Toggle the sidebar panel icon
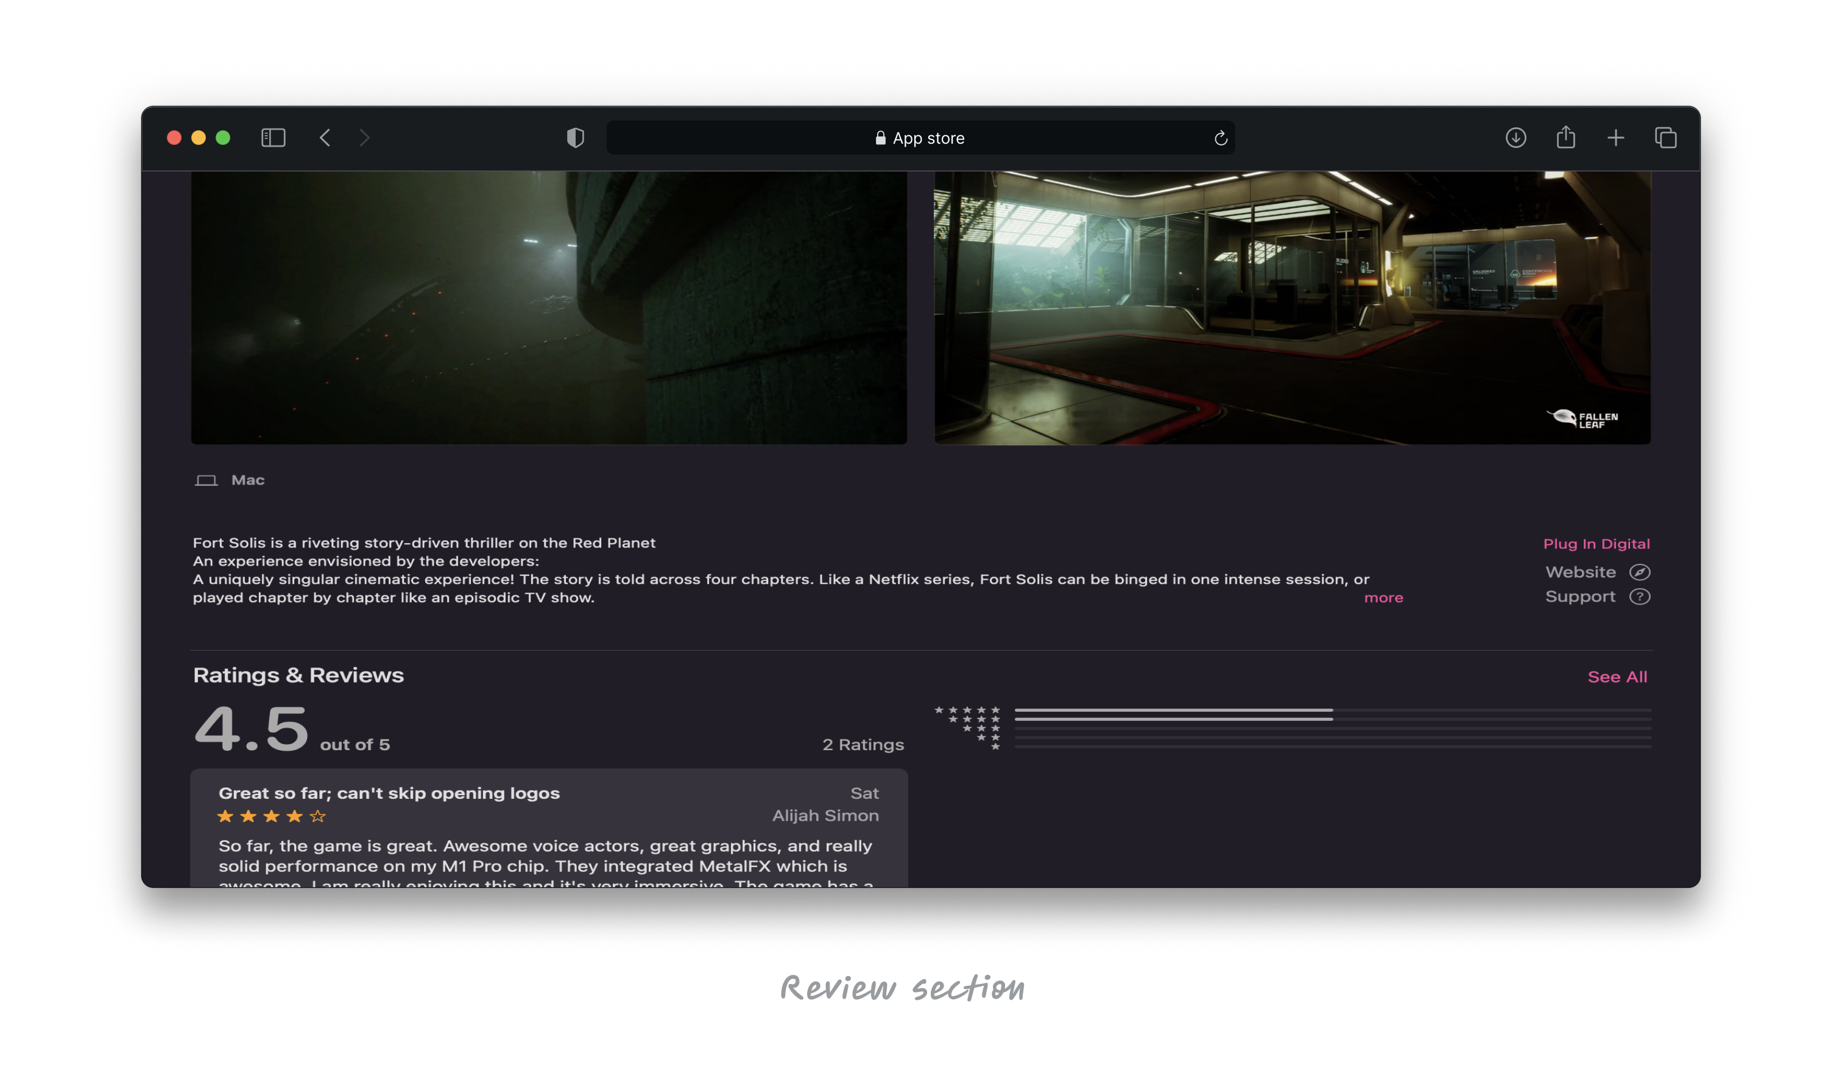The width and height of the screenshot is (1842, 1068). 273,138
